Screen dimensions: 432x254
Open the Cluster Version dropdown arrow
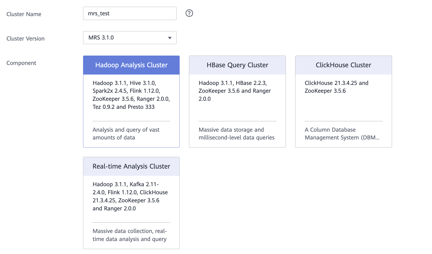[170, 38]
